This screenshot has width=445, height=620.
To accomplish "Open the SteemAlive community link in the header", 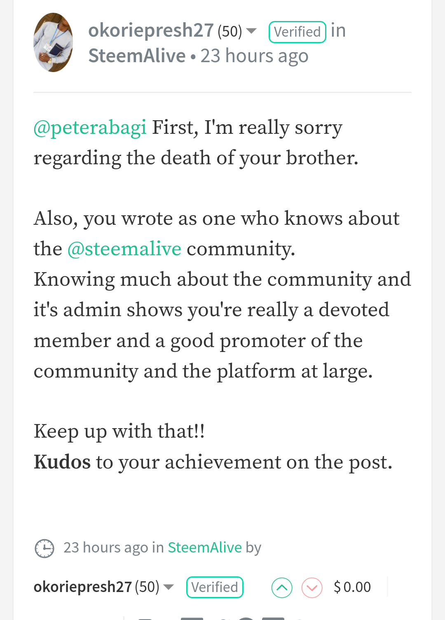I will [137, 56].
